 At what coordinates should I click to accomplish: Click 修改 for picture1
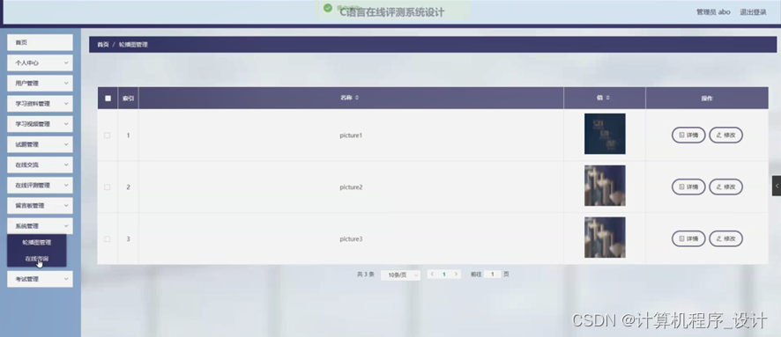click(x=725, y=136)
